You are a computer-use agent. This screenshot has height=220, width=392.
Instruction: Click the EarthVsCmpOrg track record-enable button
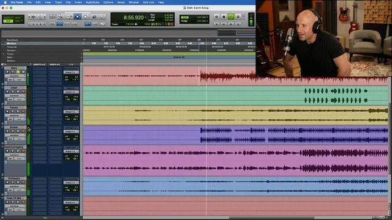coord(7,151)
